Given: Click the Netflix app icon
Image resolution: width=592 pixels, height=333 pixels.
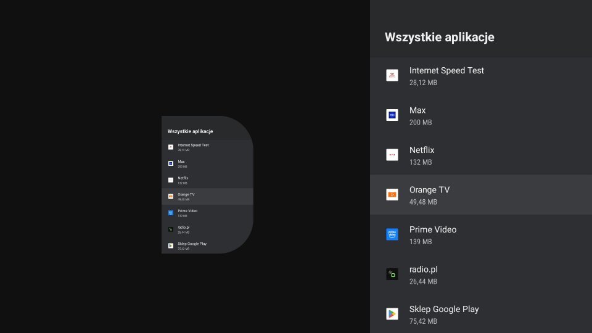Looking at the screenshot, I should coord(392,155).
